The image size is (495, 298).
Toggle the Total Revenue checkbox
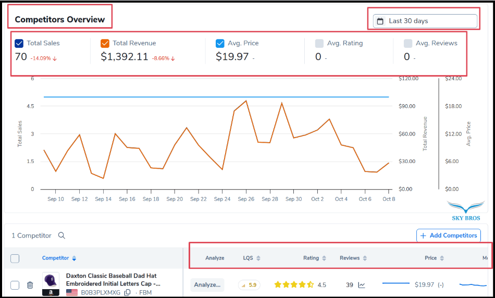click(x=105, y=43)
